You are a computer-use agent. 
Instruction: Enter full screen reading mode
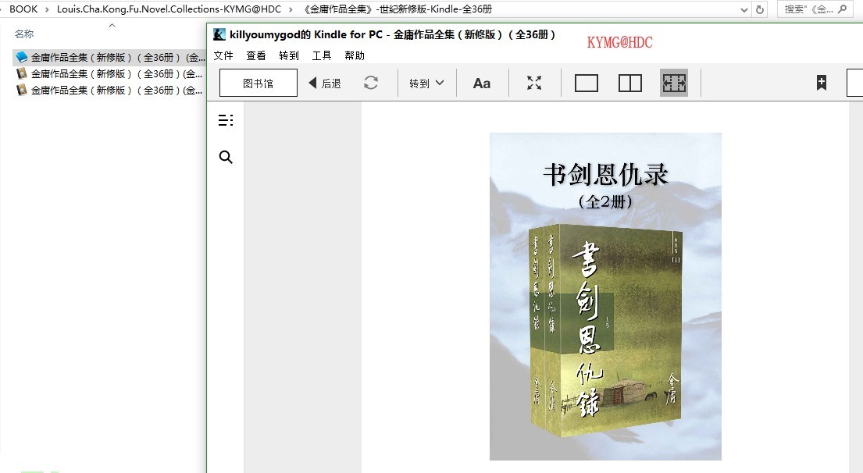click(x=534, y=83)
